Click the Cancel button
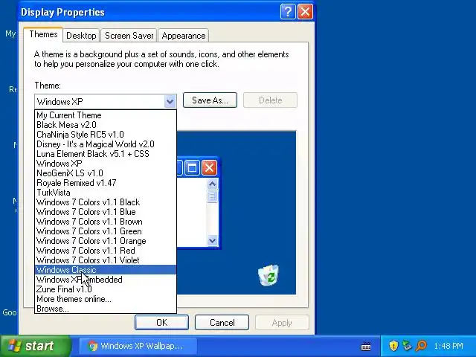The image size is (476, 357). pyautogui.click(x=222, y=322)
